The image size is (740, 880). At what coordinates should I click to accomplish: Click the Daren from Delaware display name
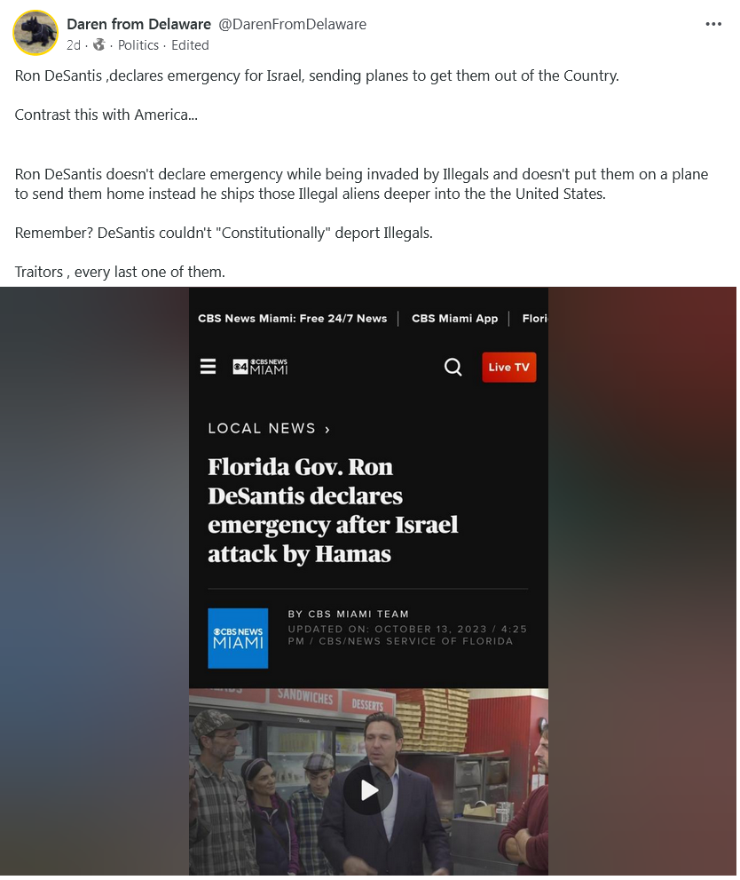coord(138,24)
